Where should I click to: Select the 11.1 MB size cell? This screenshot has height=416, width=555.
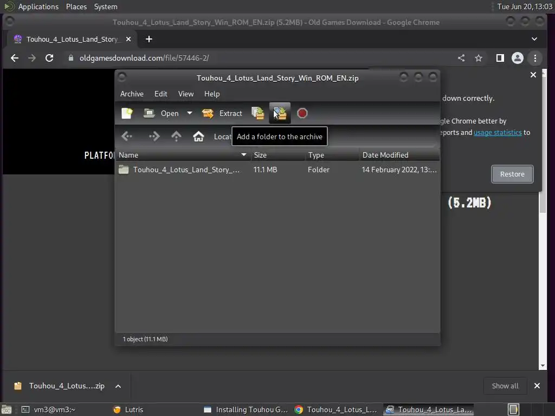(x=265, y=170)
